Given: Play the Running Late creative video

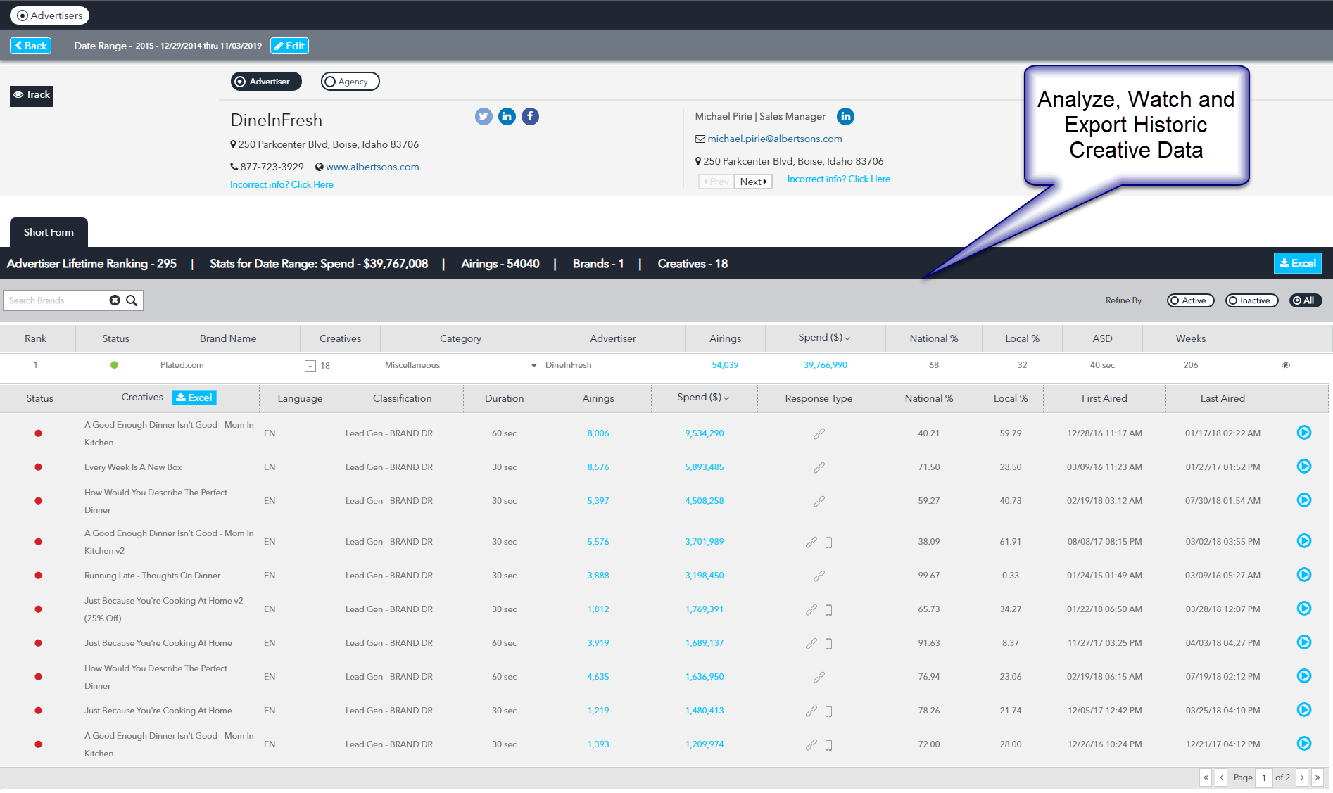Looking at the screenshot, I should pos(1304,575).
